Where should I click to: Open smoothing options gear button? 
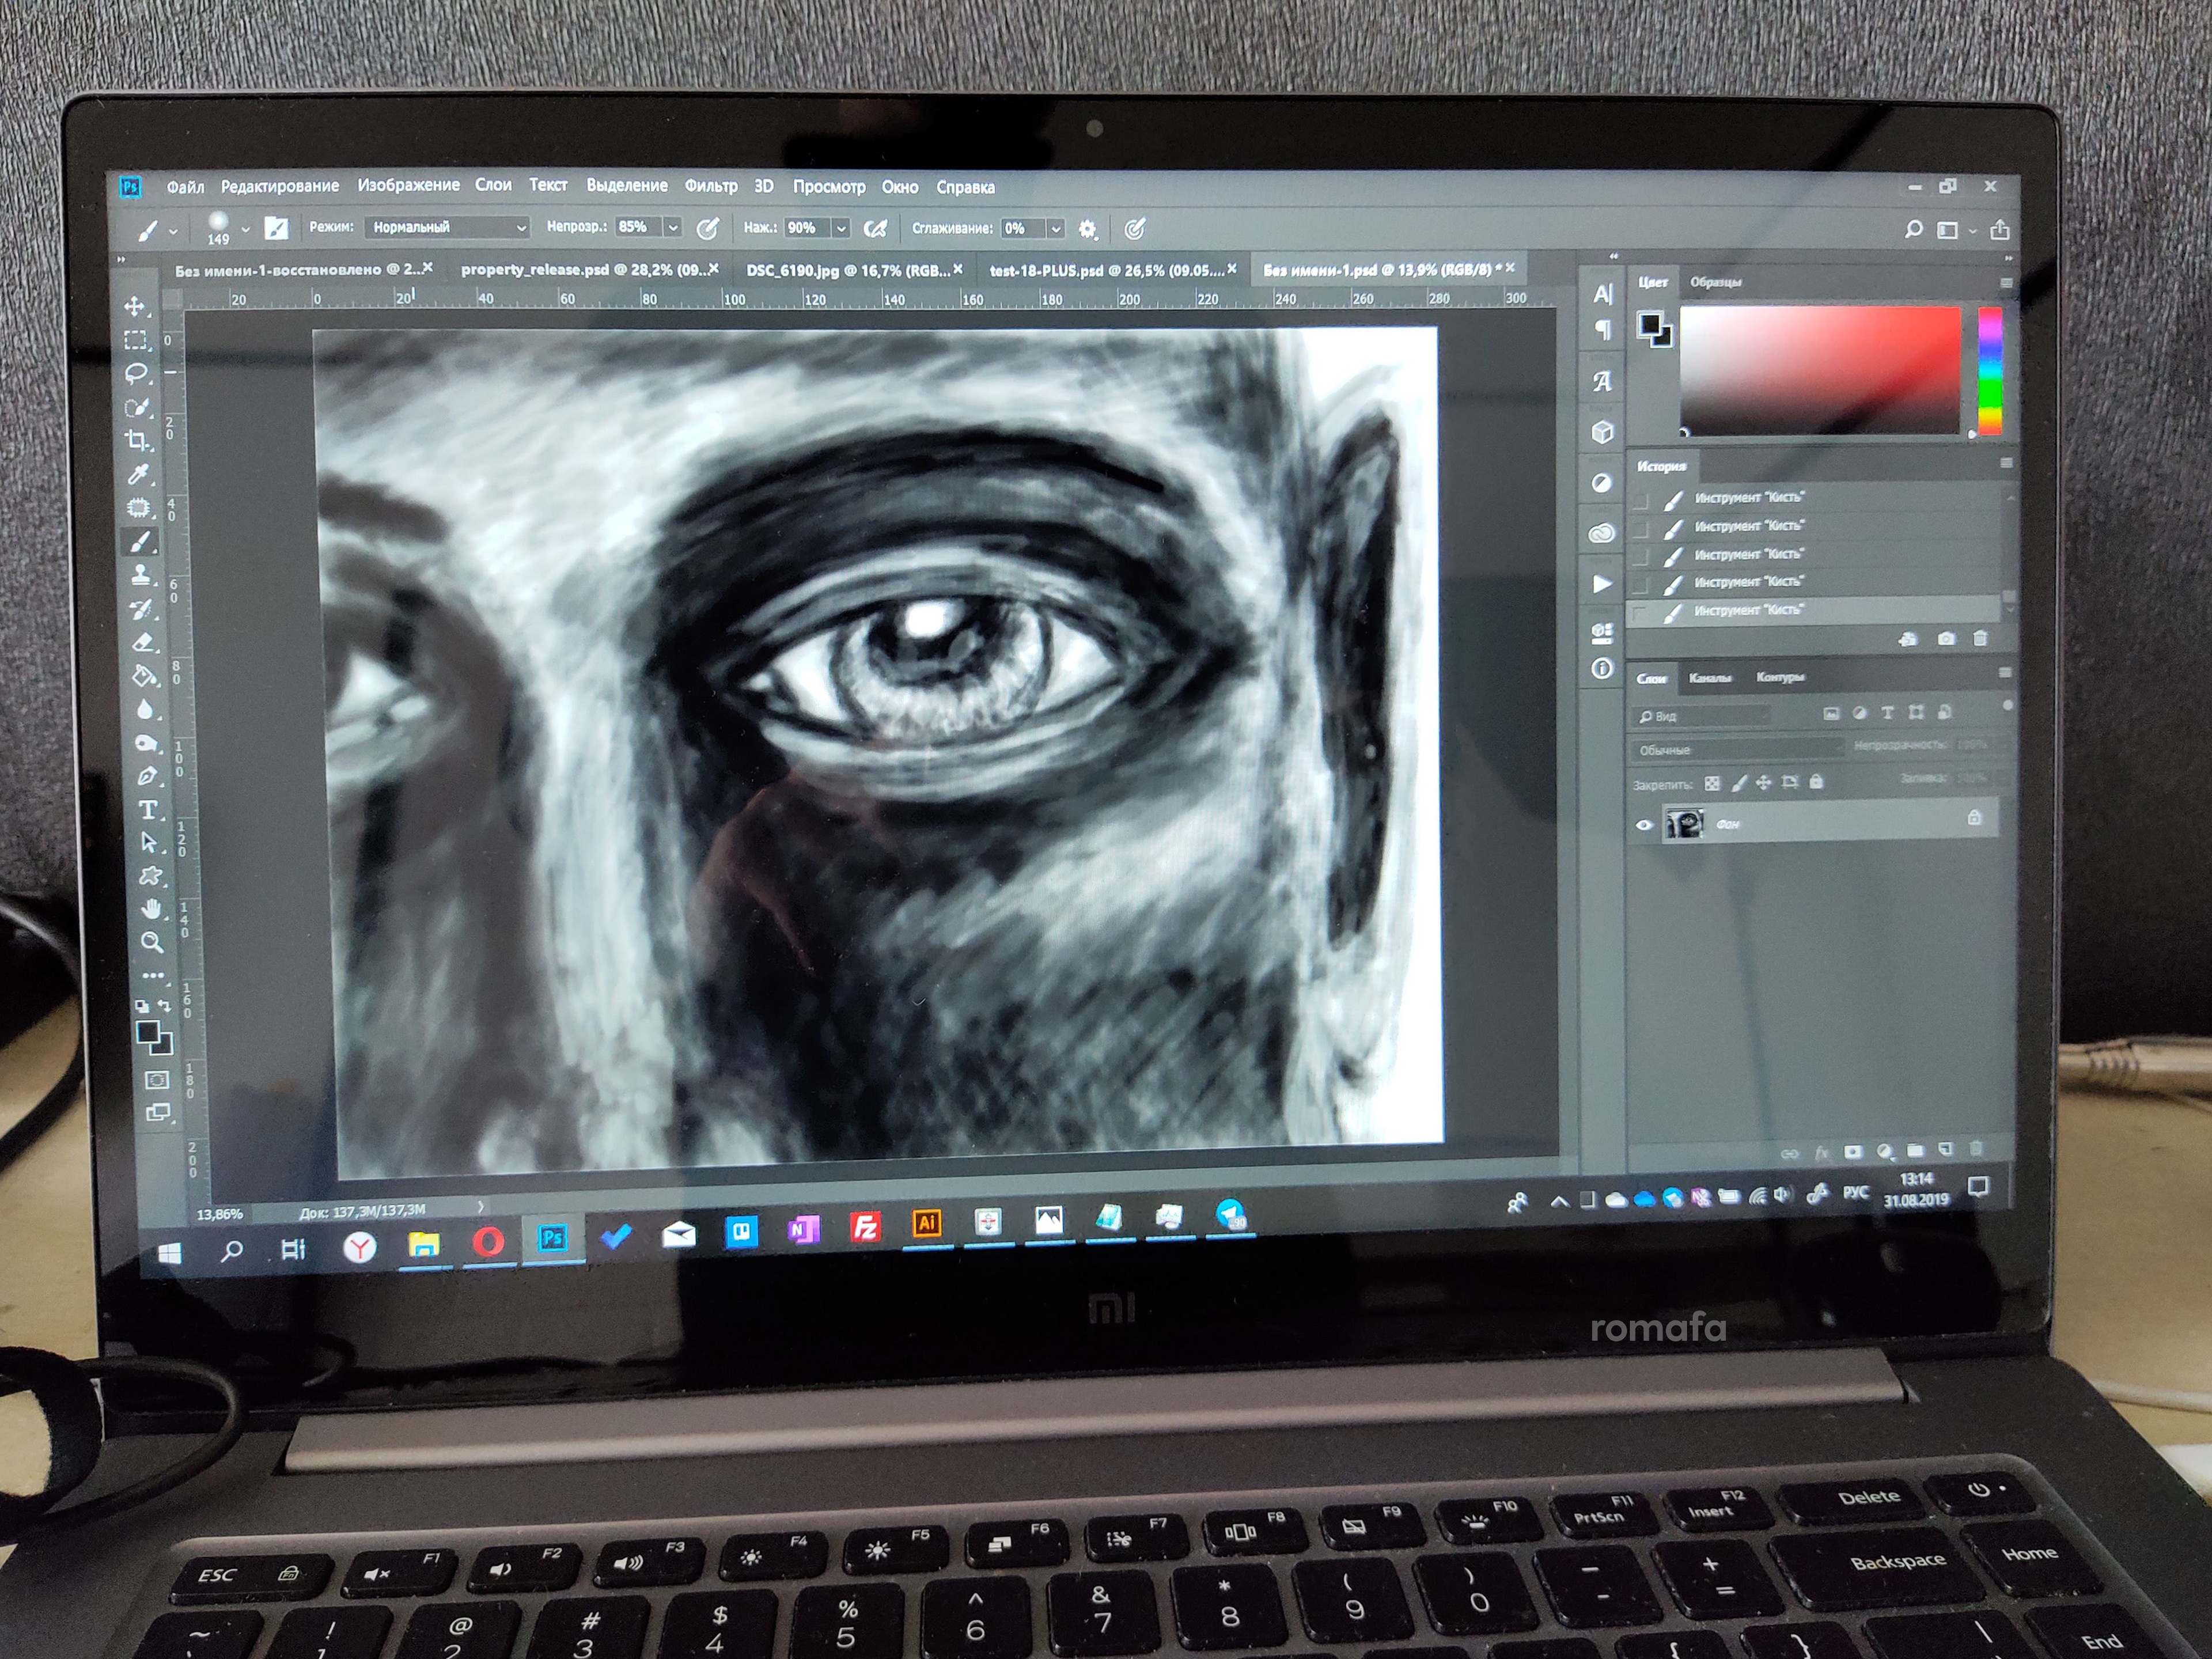click(1087, 230)
